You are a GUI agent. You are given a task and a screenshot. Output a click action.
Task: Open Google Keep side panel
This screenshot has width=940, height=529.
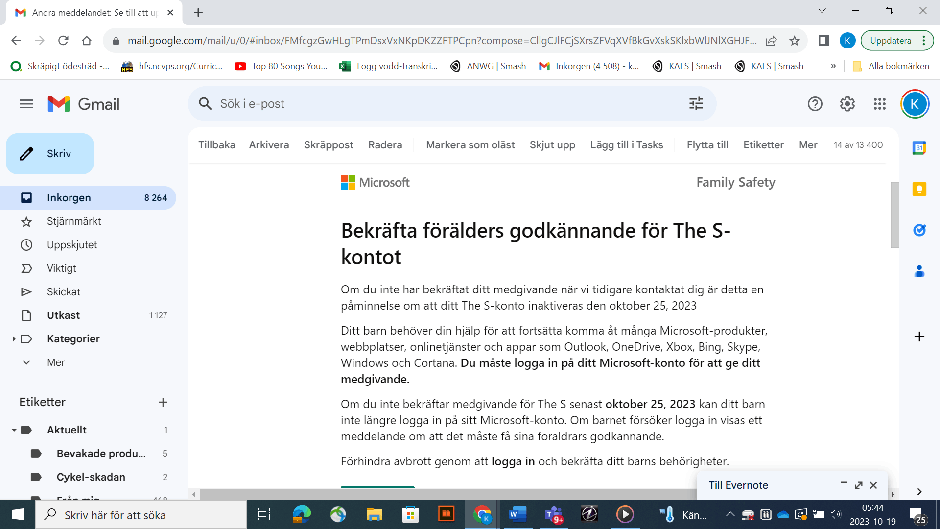coord(919,189)
